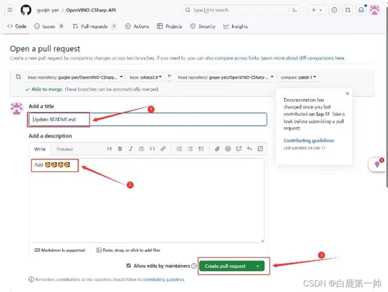Open Learn more about diff comparisons link
The image size is (388, 292).
click(x=303, y=58)
